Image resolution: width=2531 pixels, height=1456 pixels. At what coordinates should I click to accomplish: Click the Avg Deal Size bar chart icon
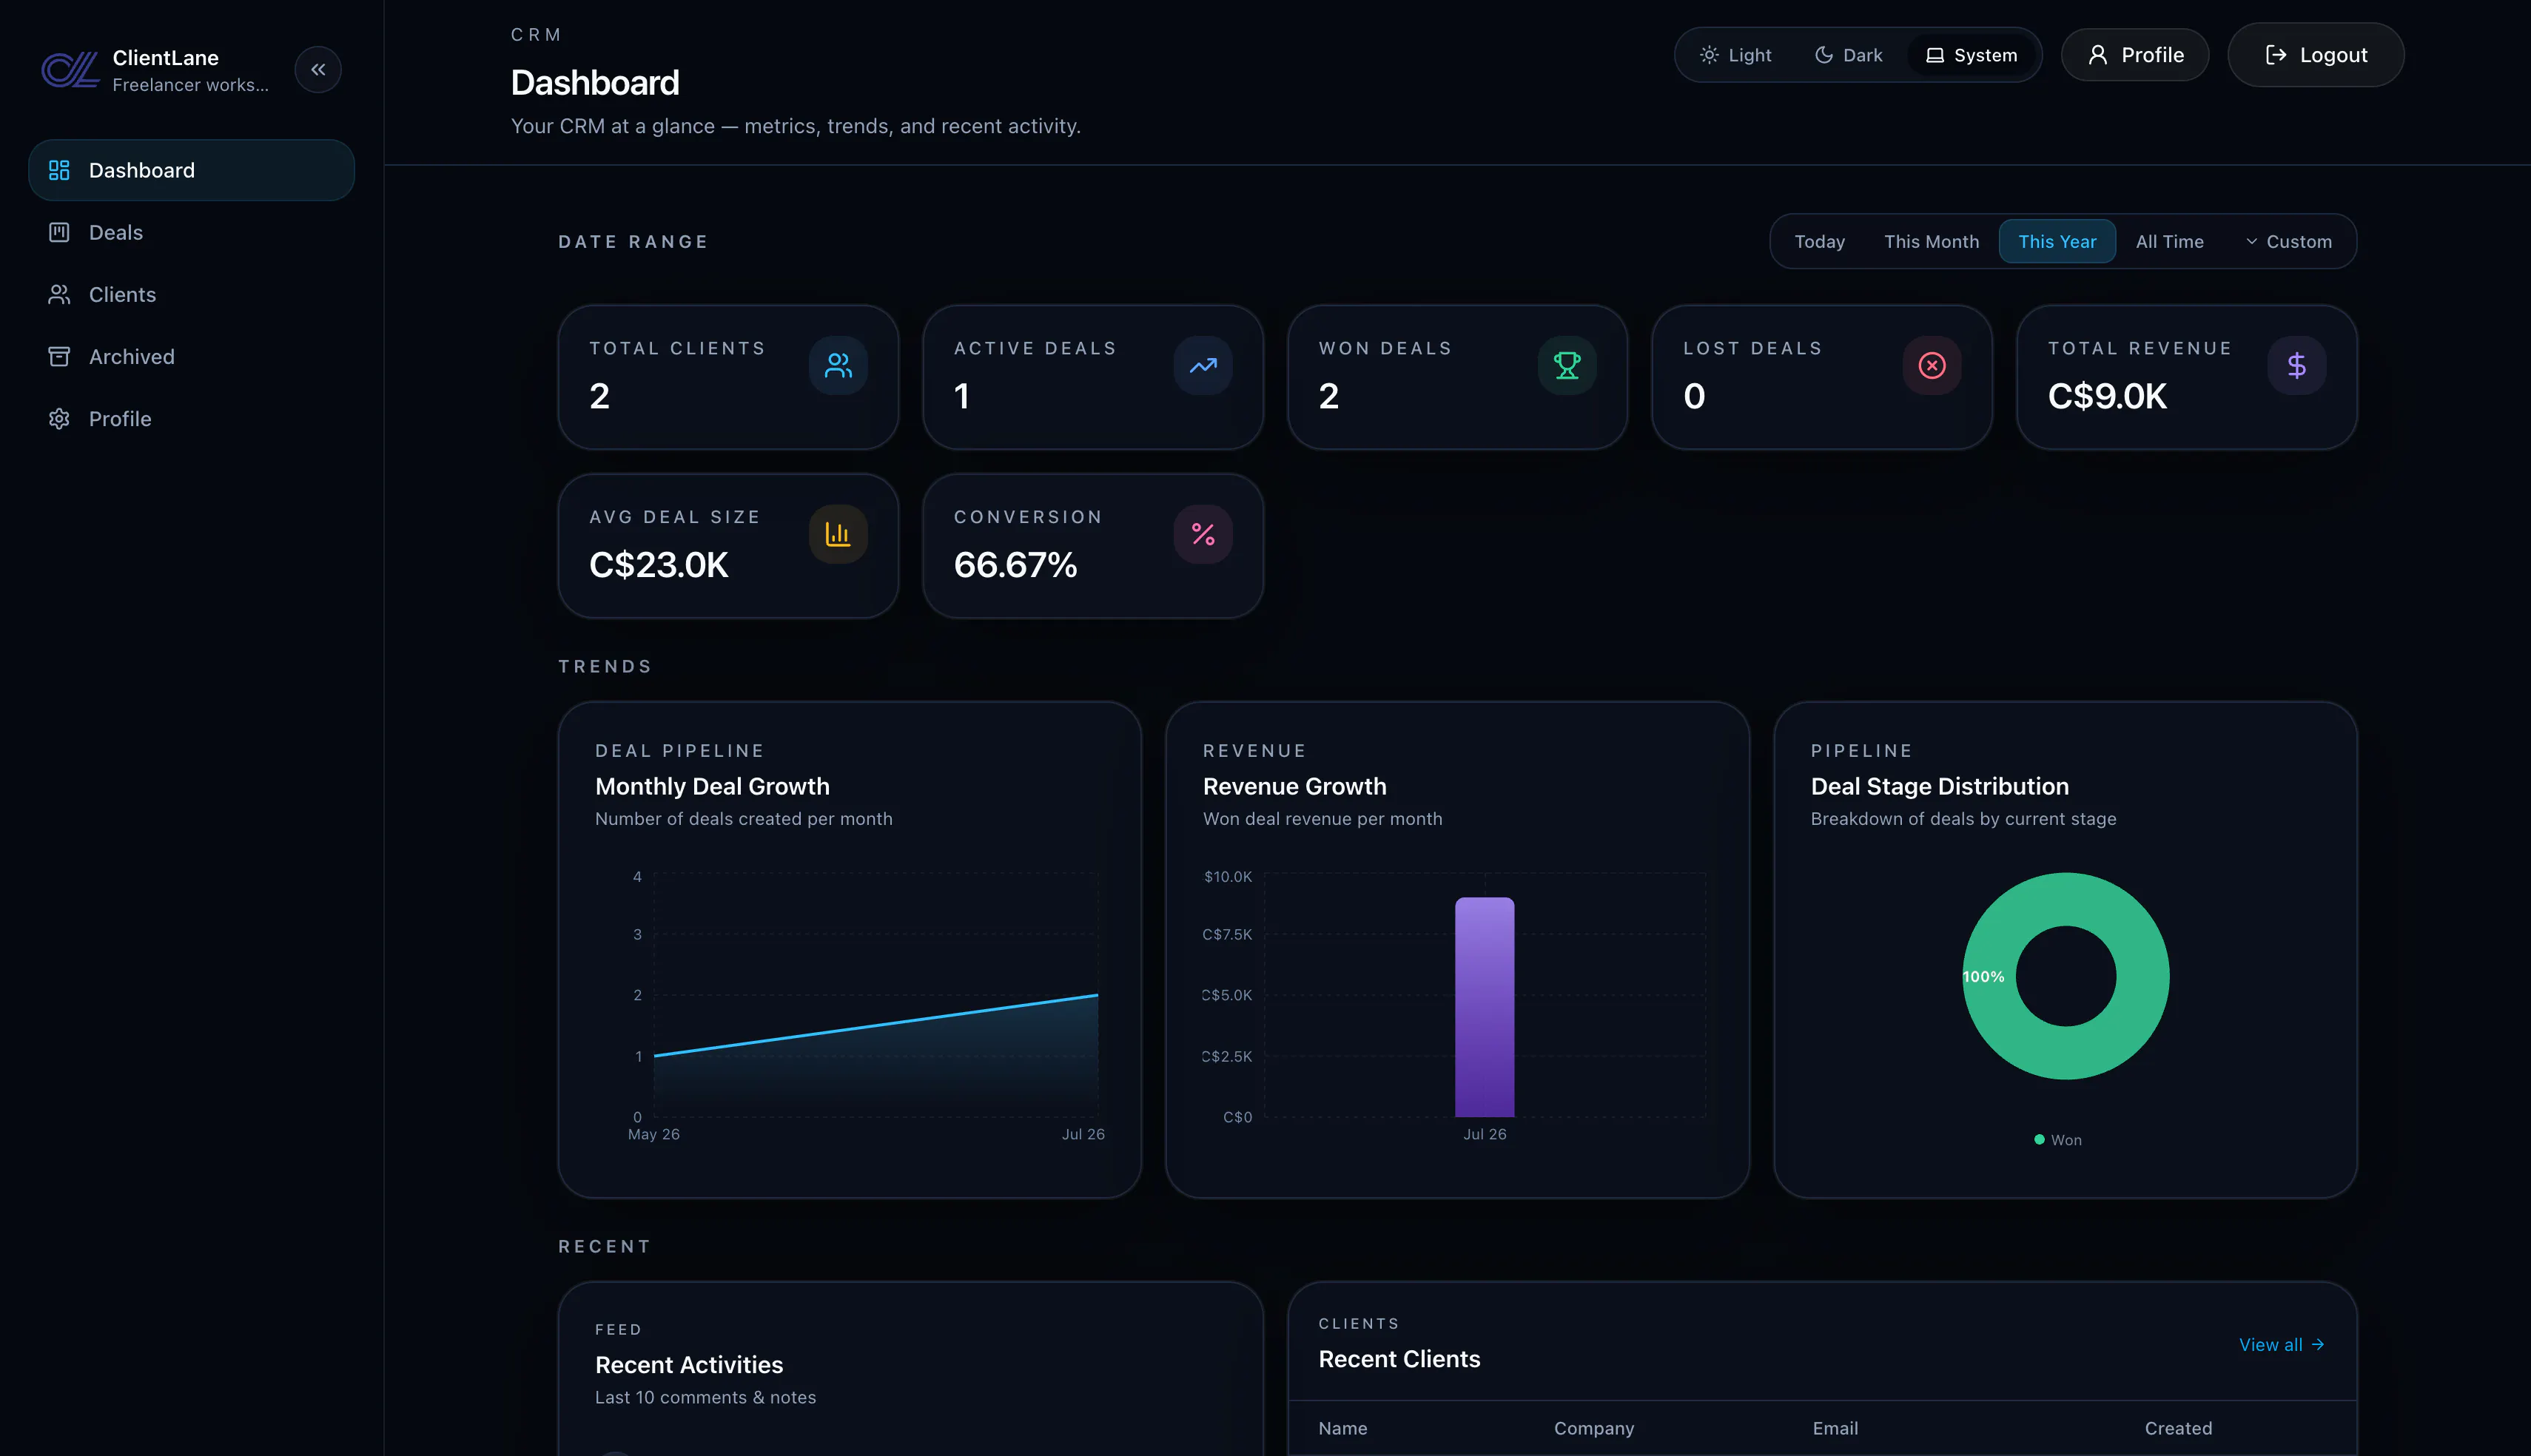[838, 534]
